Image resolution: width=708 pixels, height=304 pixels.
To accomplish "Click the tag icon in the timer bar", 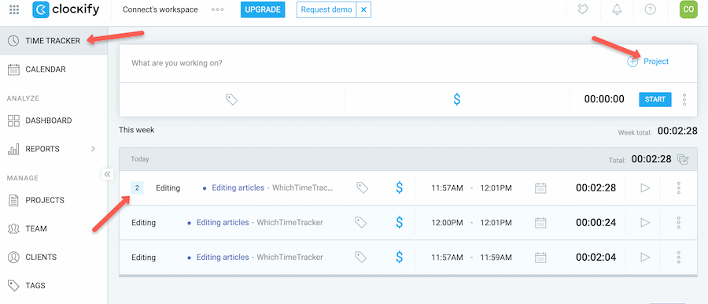I will tap(231, 99).
